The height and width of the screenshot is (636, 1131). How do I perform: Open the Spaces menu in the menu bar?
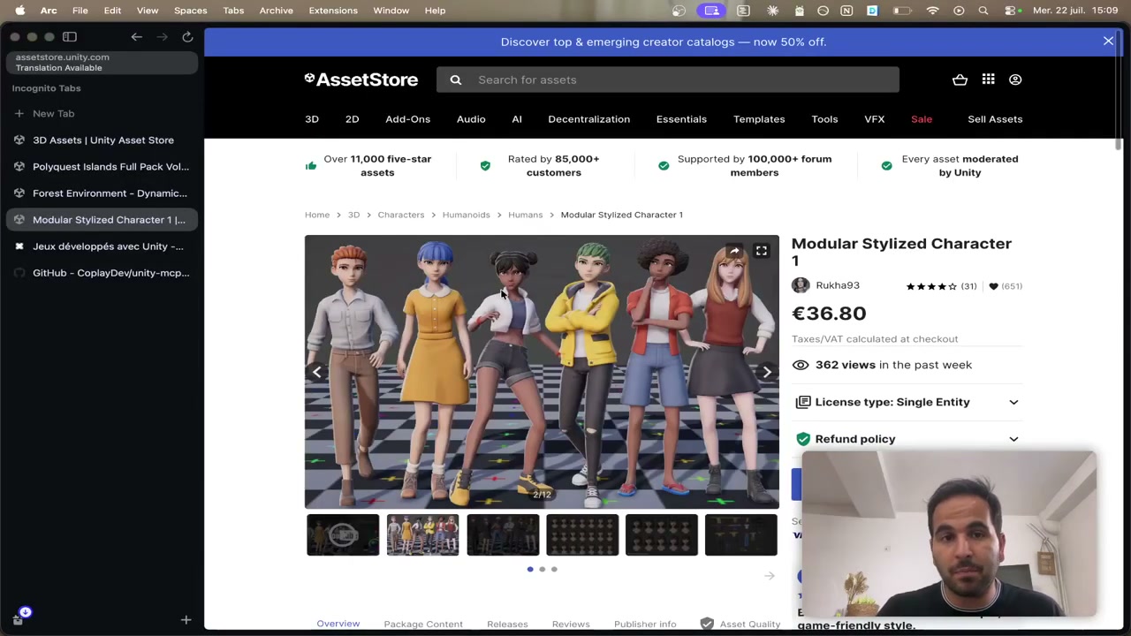190,11
